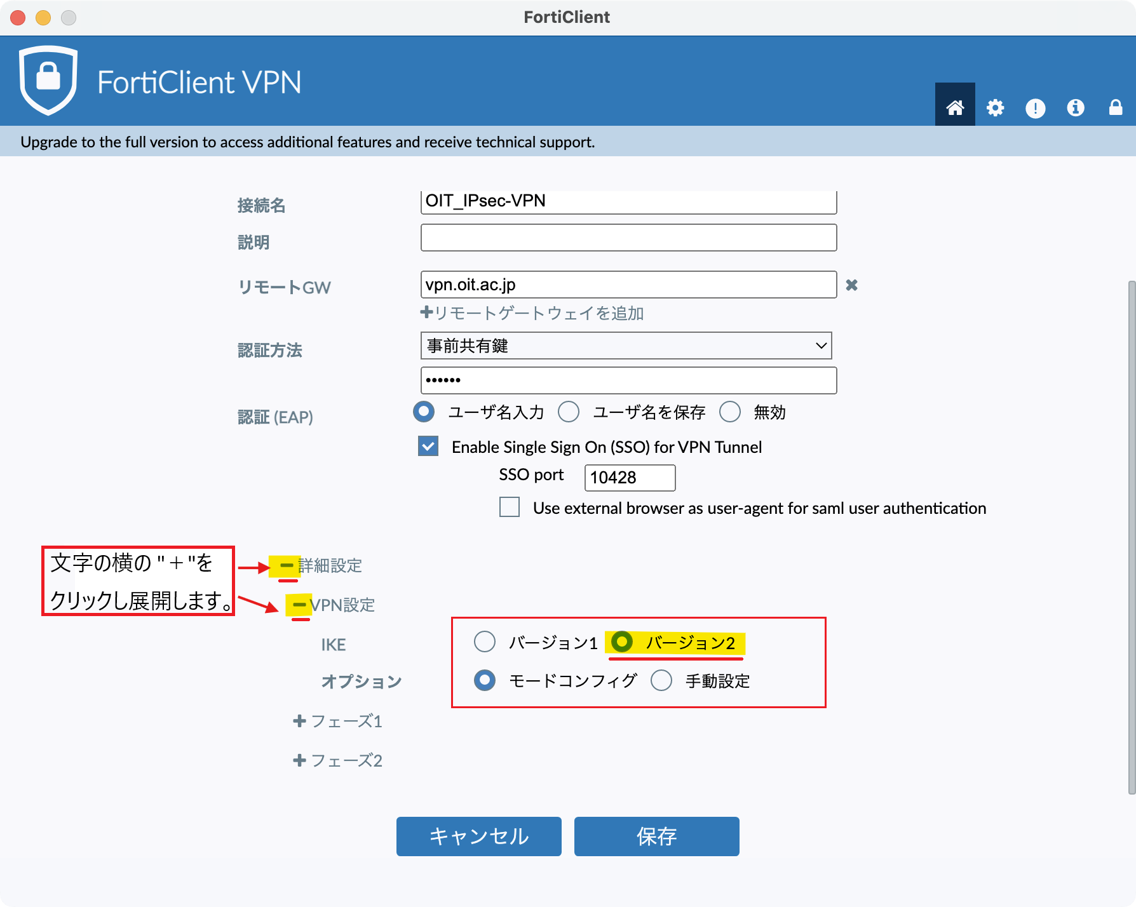Viewport: 1136px width, 907px height.
Task: Expand the フェーズ2 section
Action: [x=299, y=760]
